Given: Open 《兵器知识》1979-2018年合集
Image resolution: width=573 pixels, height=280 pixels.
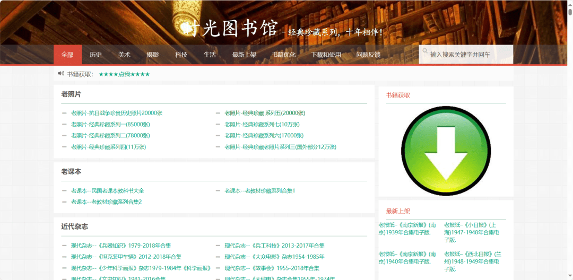Looking at the screenshot, I should 121,246.
